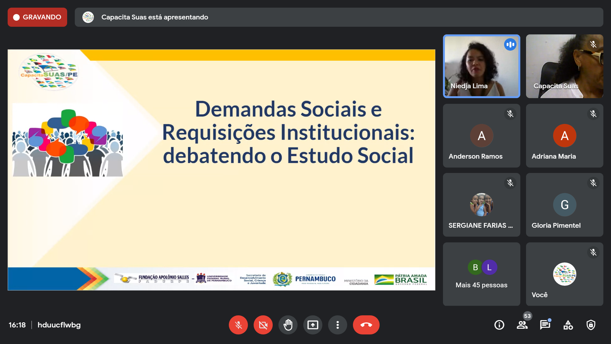Select Niedja Lima's video tile
The image size is (611, 344).
(x=481, y=66)
